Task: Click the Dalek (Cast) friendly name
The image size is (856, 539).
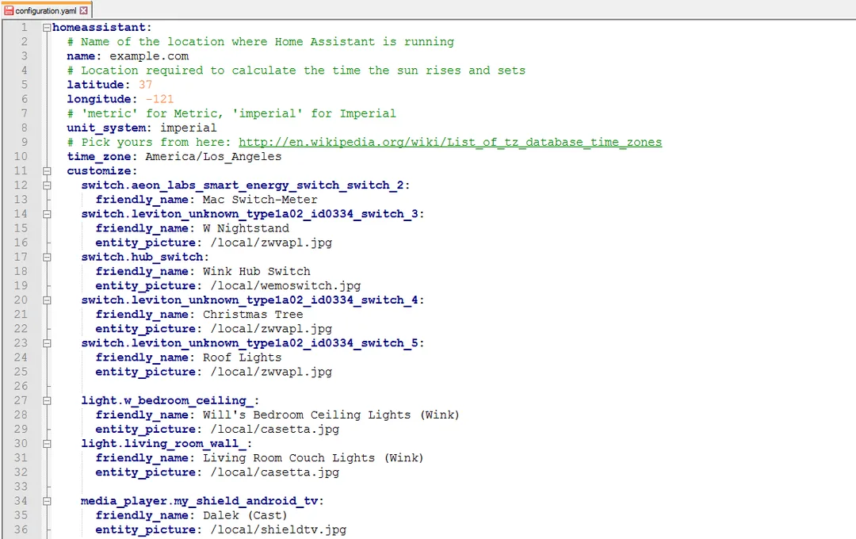Action: pos(245,515)
